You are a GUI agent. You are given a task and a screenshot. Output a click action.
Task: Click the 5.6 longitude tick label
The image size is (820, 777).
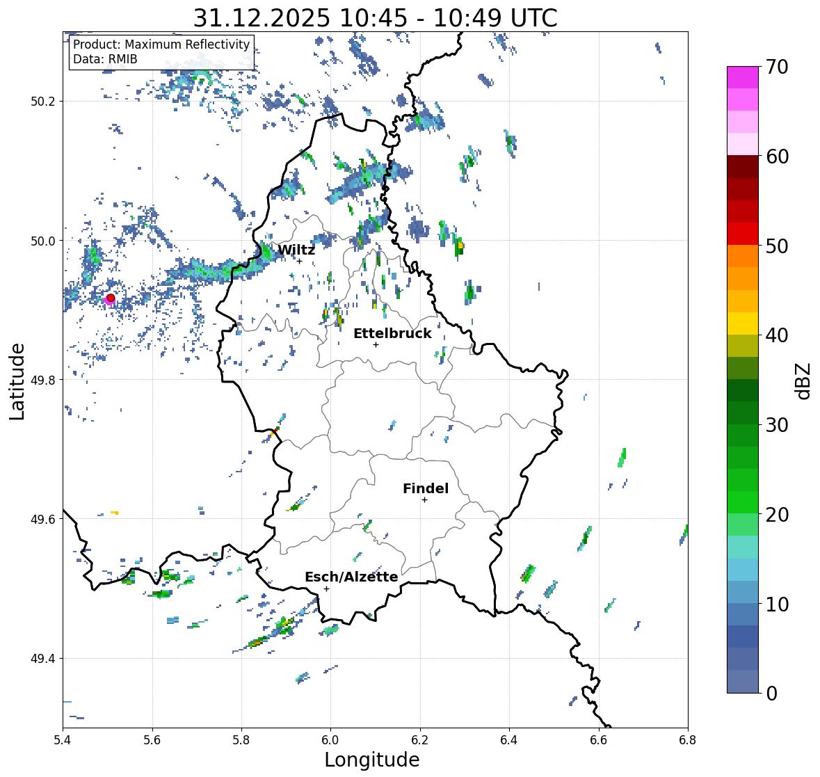[152, 740]
